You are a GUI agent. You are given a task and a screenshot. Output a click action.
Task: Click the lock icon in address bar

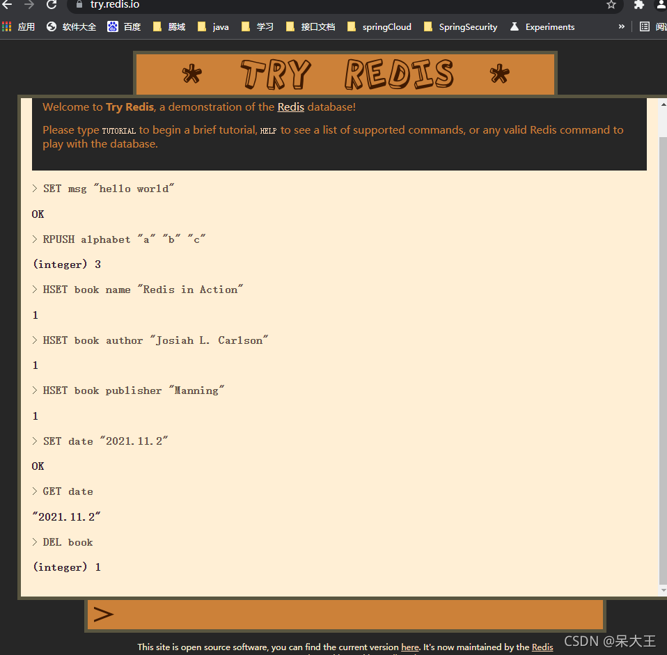[79, 5]
